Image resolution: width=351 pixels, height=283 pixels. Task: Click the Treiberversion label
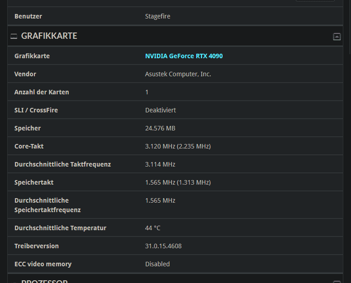point(37,246)
